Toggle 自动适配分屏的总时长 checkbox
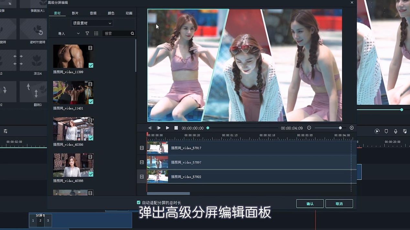 [139, 203]
